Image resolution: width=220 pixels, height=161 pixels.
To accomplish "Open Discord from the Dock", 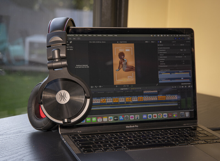I will coord(145,116).
